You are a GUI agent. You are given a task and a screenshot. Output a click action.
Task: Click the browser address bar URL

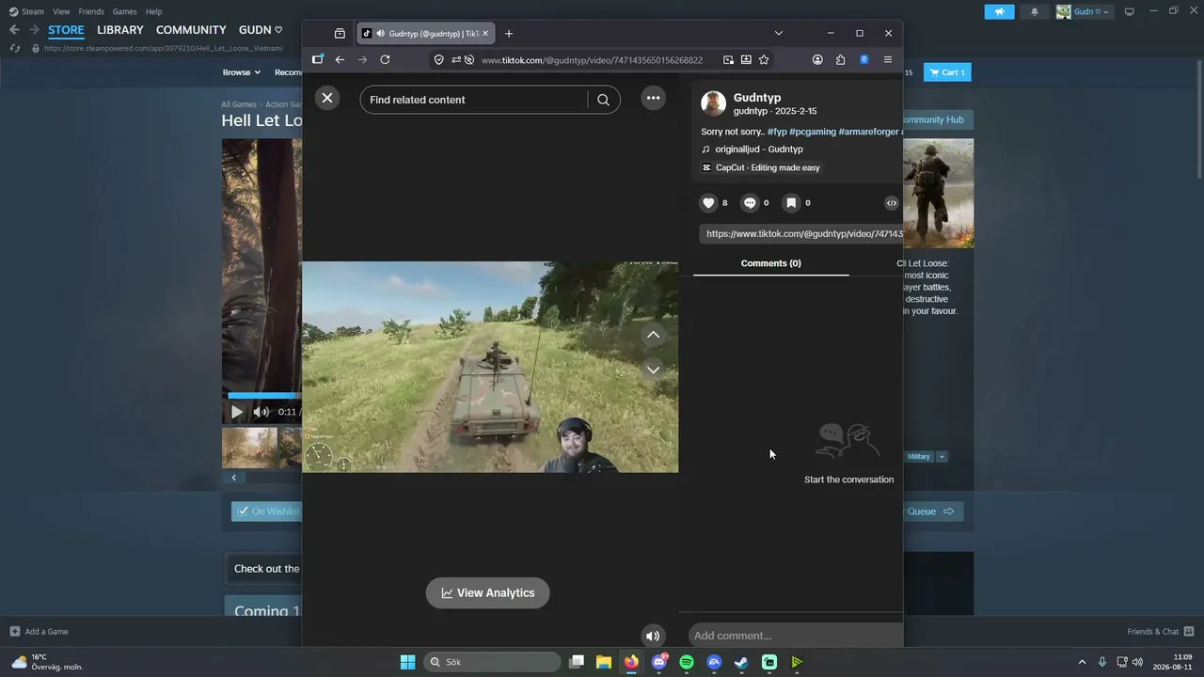point(592,60)
